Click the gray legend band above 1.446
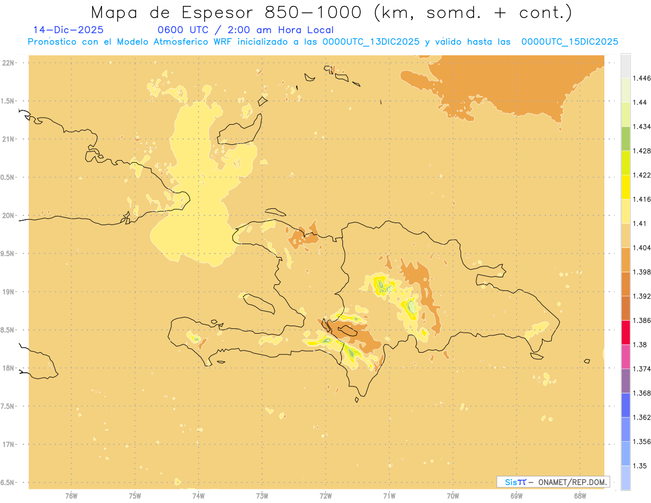651x503 pixels. [626, 66]
